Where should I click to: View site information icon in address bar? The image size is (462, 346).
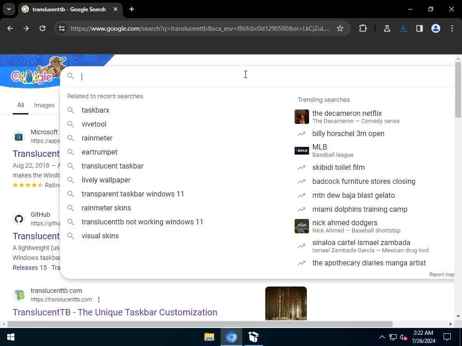pyautogui.click(x=61, y=28)
